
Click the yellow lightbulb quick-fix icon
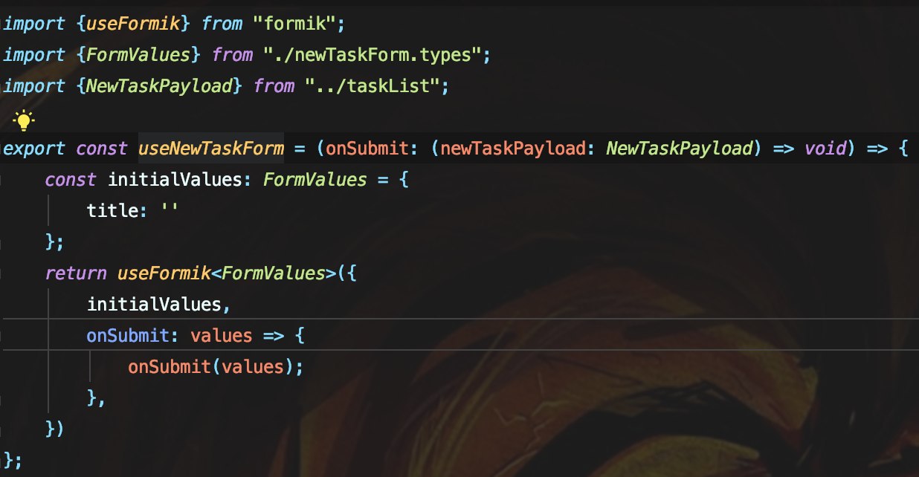pyautogui.click(x=25, y=119)
